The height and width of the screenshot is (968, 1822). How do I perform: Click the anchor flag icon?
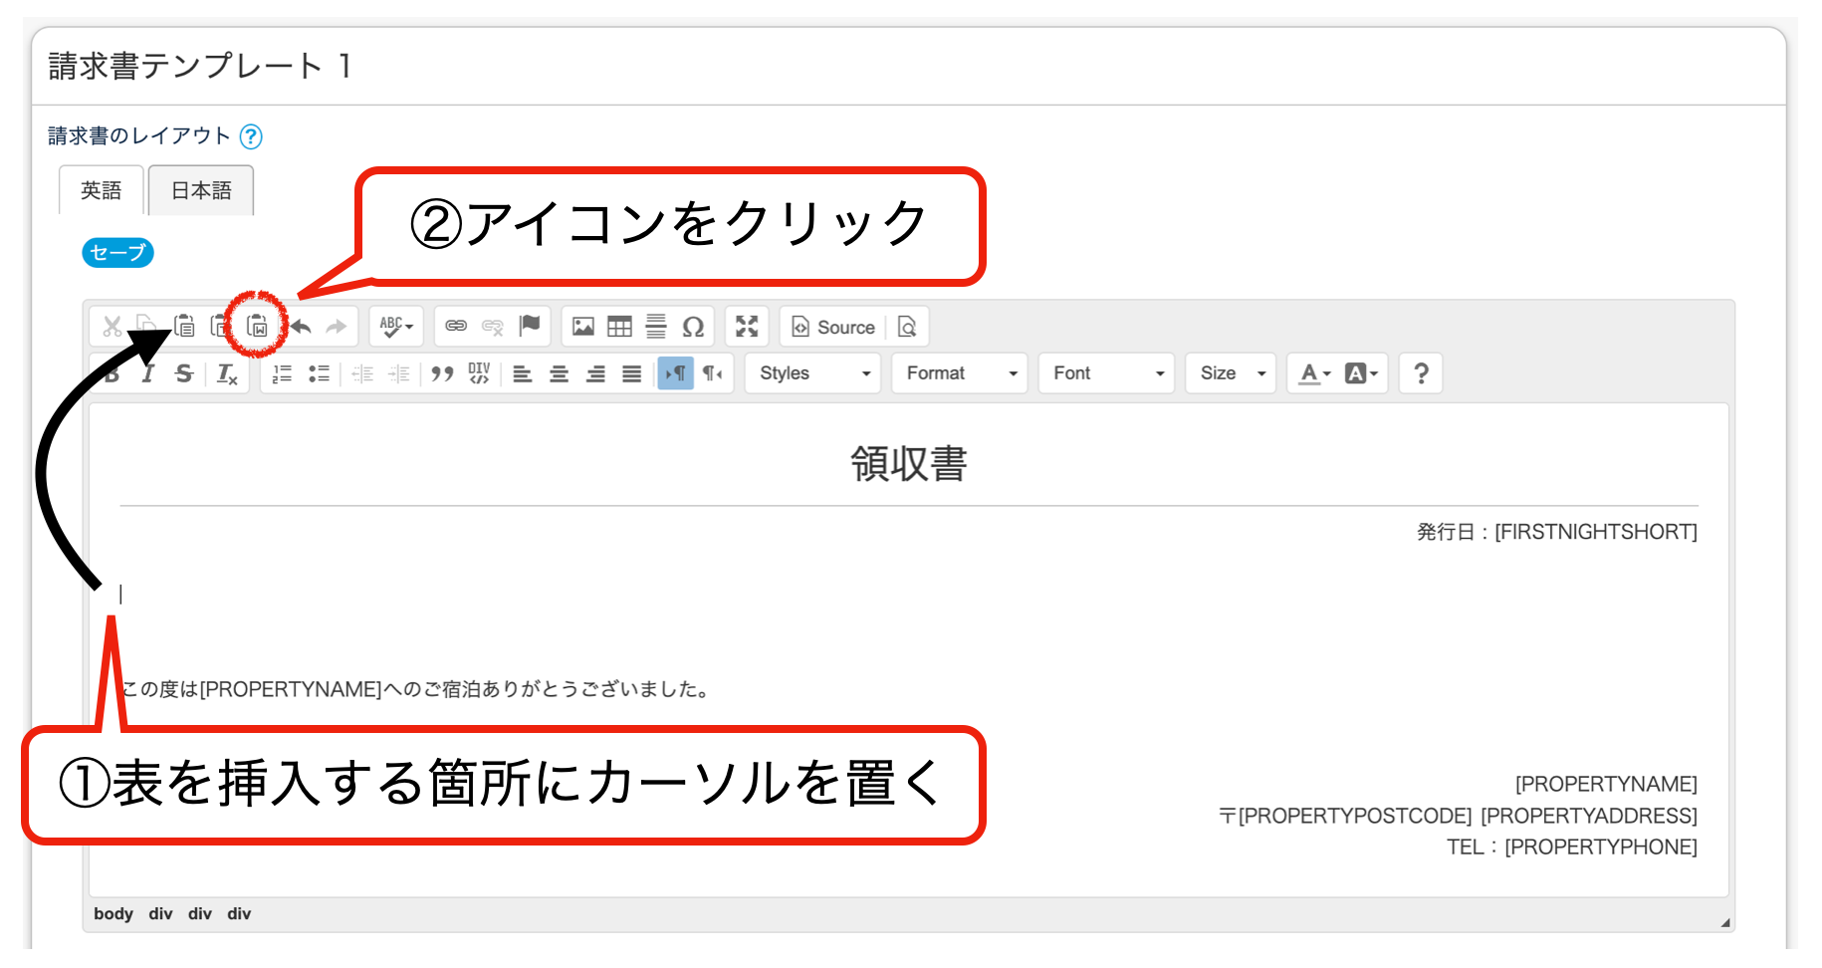(530, 326)
